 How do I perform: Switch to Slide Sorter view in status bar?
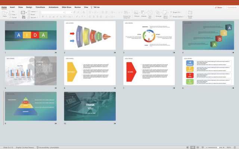pos(192,148)
